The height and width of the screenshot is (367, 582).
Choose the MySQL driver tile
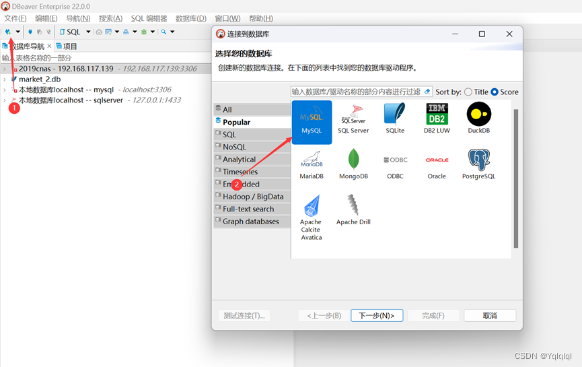pyautogui.click(x=312, y=122)
